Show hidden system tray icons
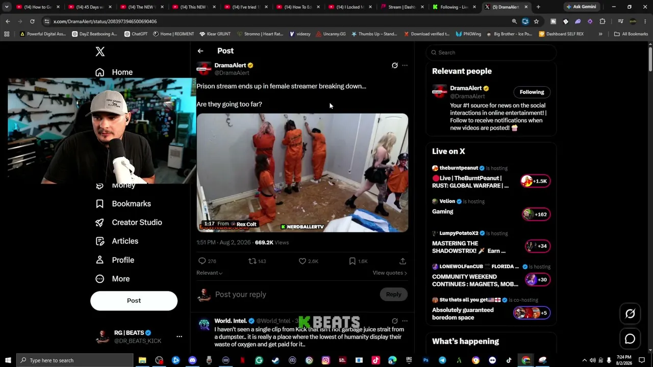653x367 pixels. pos(585,360)
